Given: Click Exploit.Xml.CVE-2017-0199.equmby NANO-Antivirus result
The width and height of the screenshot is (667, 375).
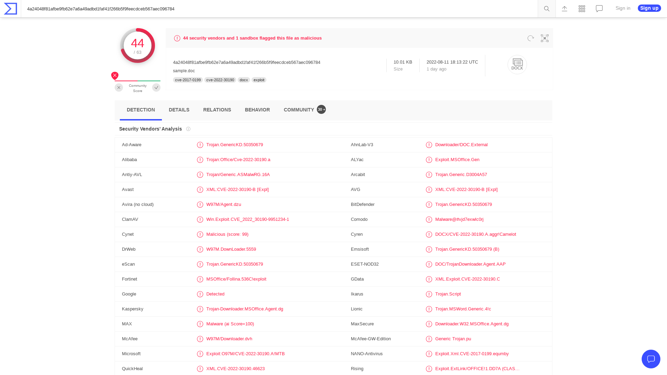Looking at the screenshot, I should pyautogui.click(x=472, y=354).
